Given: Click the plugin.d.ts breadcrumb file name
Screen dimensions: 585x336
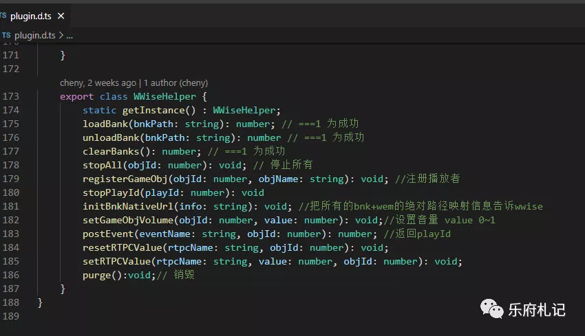Looking at the screenshot, I should coord(34,36).
